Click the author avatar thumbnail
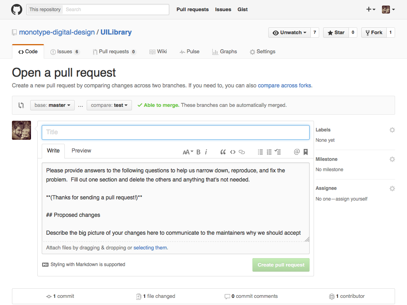This screenshot has height=305, width=407. pyautogui.click(x=21, y=130)
